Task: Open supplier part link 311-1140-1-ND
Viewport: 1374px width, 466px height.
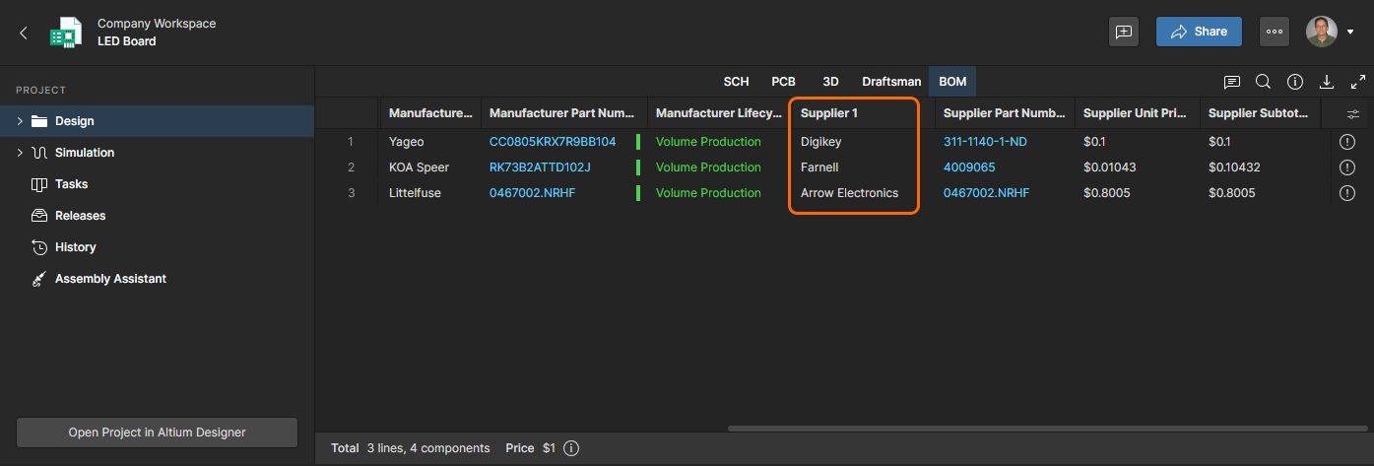Action: point(985,142)
